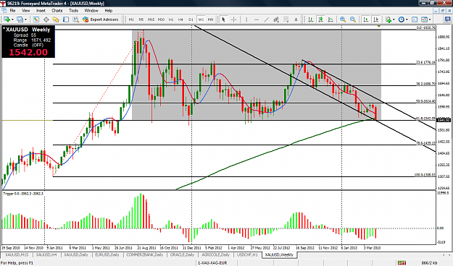Switch to line chart icon
Viewport: 453px width, 266px height.
coord(331,20)
